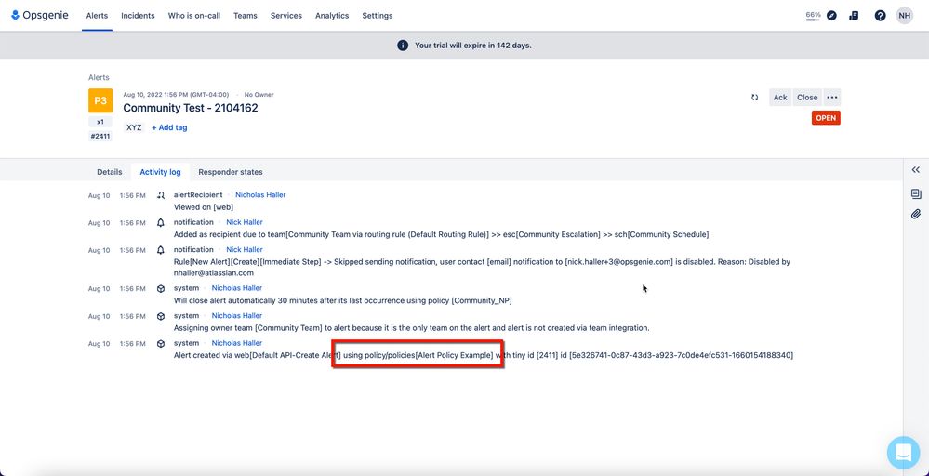Click Nick Haller link in Rule[New Alert] entry
The height and width of the screenshot is (476, 929).
[244, 249]
